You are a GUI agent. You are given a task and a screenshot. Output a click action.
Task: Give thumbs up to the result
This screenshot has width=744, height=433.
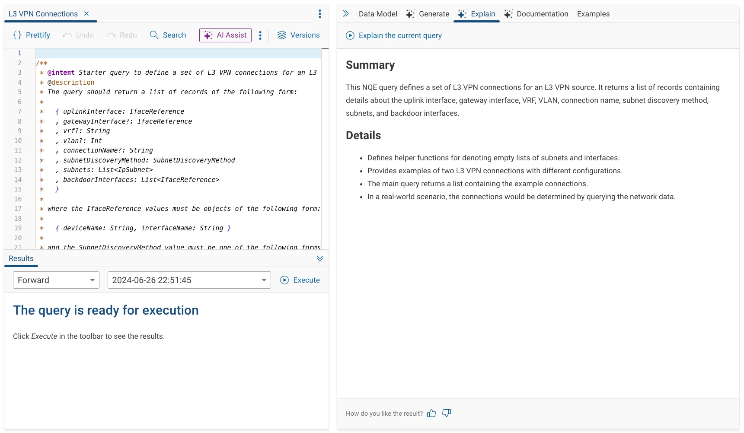click(431, 413)
